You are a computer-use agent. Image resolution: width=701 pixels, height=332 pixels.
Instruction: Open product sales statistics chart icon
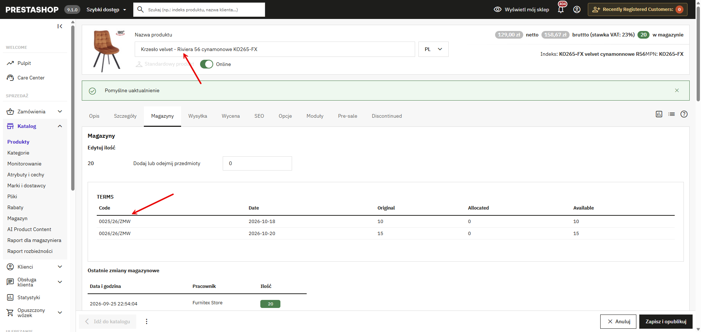[659, 114]
